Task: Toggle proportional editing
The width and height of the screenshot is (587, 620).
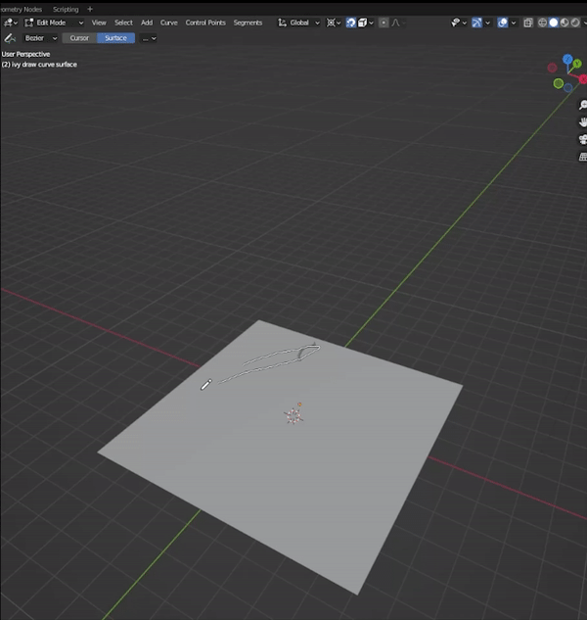Action: pos(384,23)
